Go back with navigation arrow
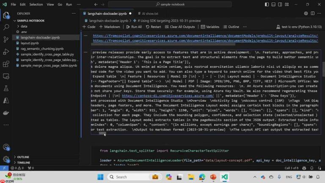The width and height of the screenshot is (325, 183). point(96,4)
